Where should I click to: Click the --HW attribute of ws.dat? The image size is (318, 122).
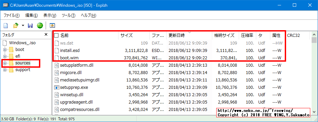pos(277,43)
